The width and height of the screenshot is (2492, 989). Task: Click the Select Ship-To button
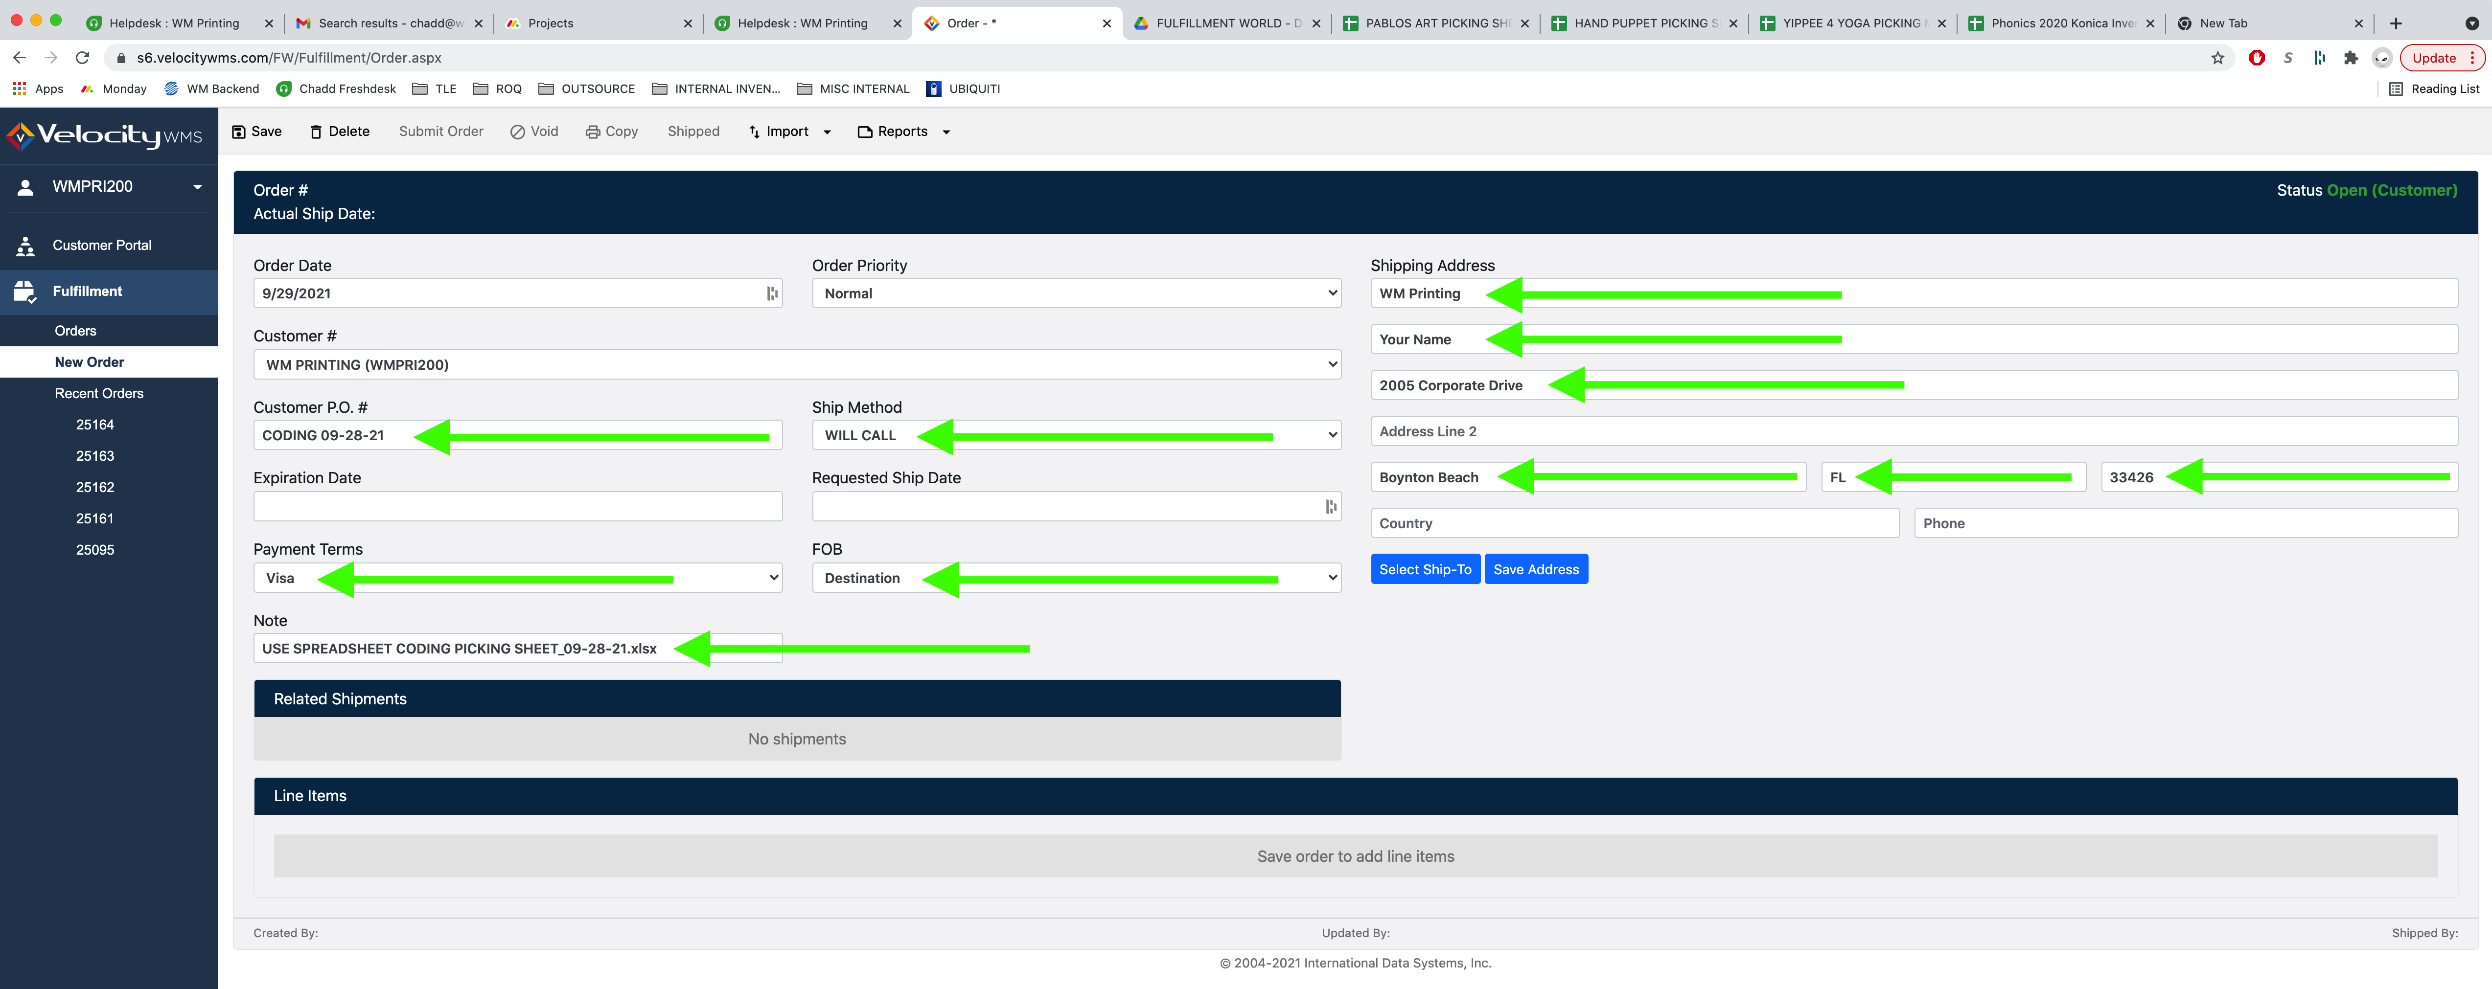(x=1424, y=569)
